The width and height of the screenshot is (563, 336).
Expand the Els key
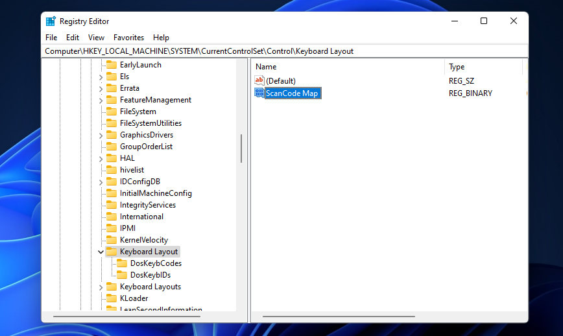pos(101,77)
